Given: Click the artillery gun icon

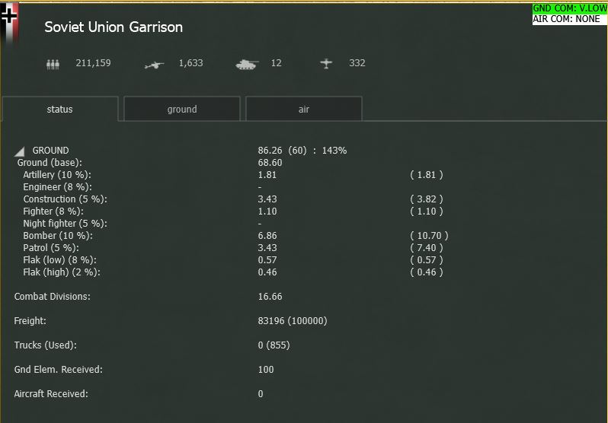Looking at the screenshot, I should click(x=154, y=65).
